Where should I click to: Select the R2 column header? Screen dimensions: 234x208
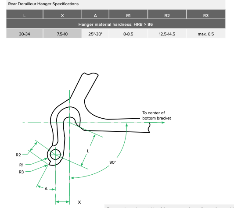point(167,14)
